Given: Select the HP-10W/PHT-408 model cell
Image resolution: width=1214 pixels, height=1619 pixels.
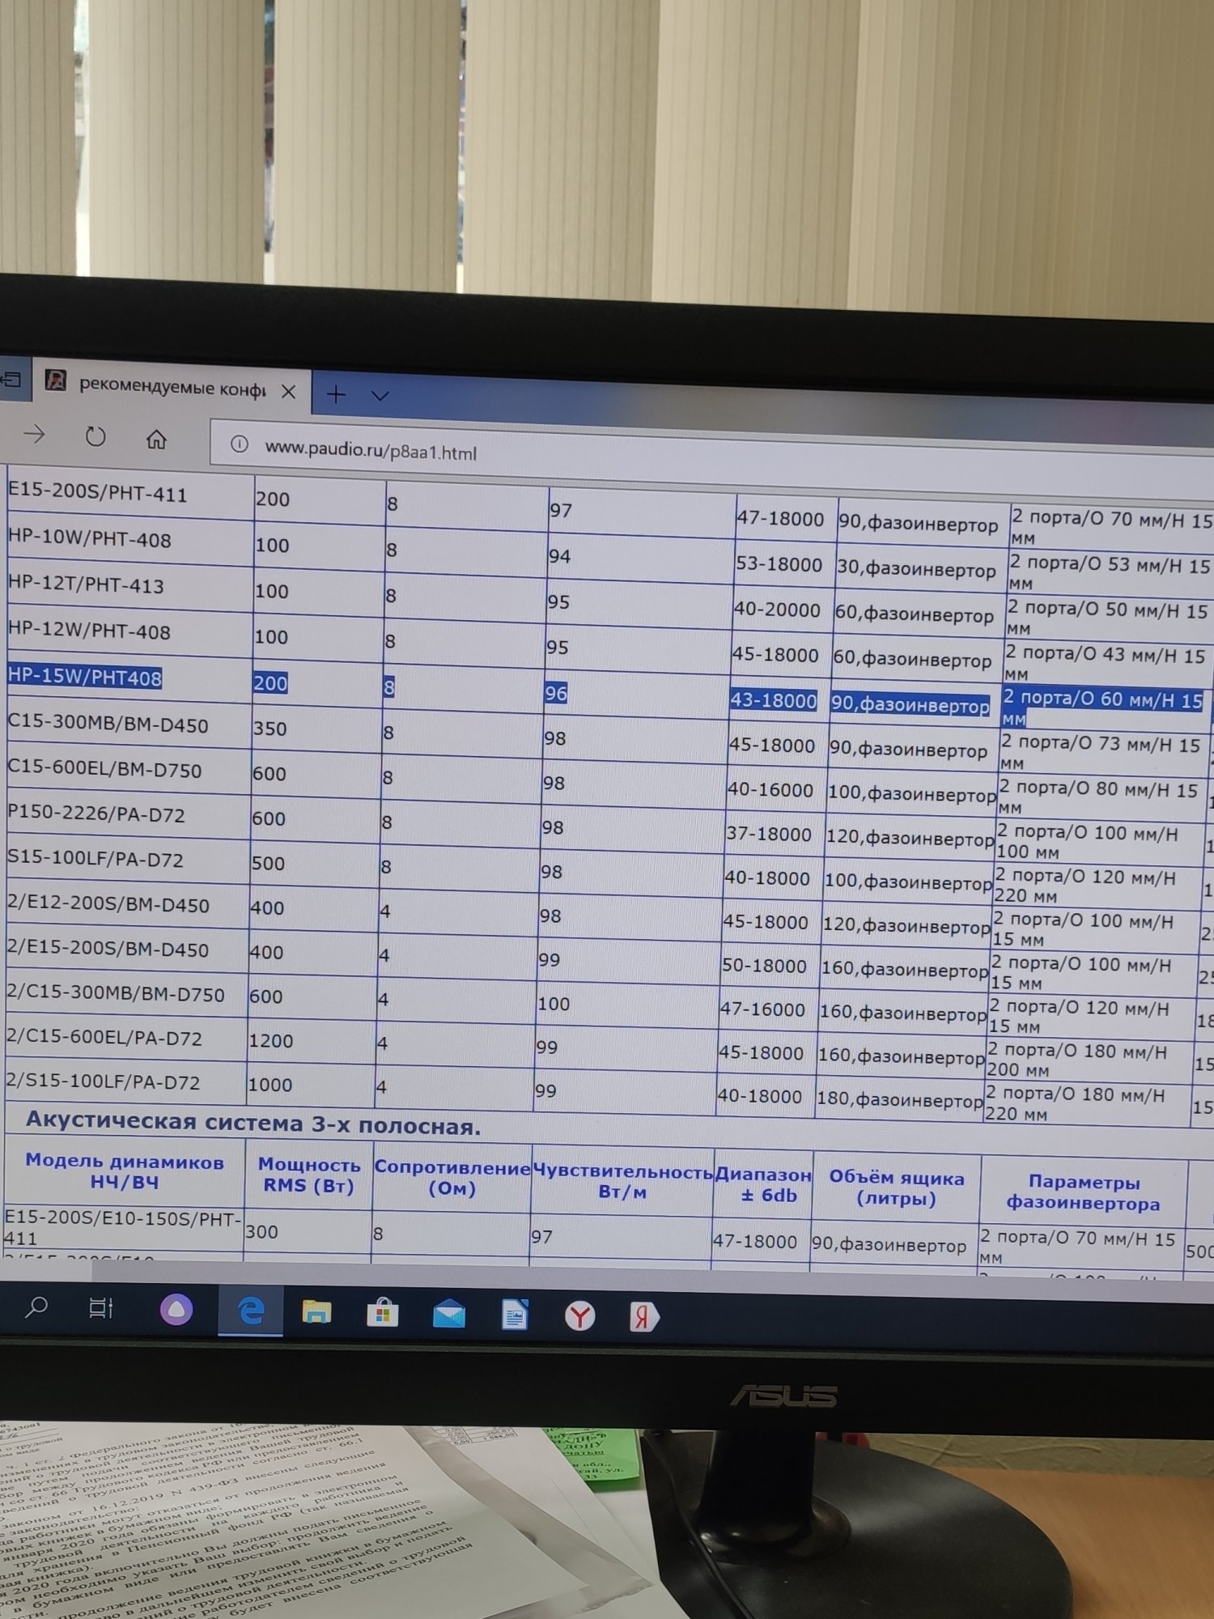Looking at the screenshot, I should 129,540.
